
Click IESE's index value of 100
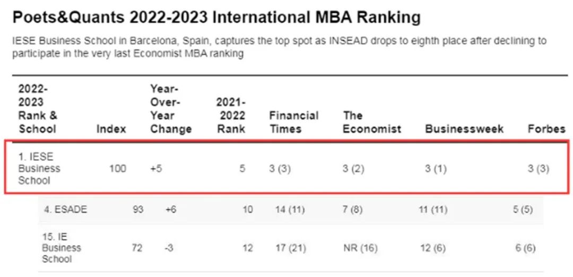(x=118, y=169)
